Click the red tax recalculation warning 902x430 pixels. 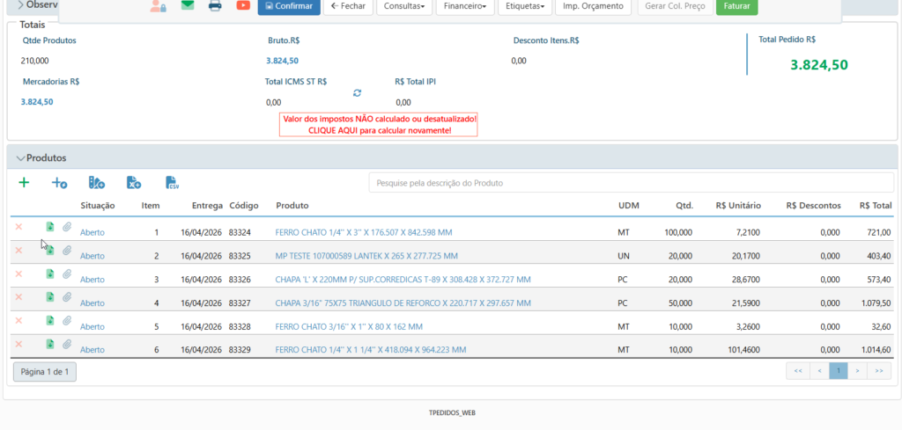[x=379, y=124]
